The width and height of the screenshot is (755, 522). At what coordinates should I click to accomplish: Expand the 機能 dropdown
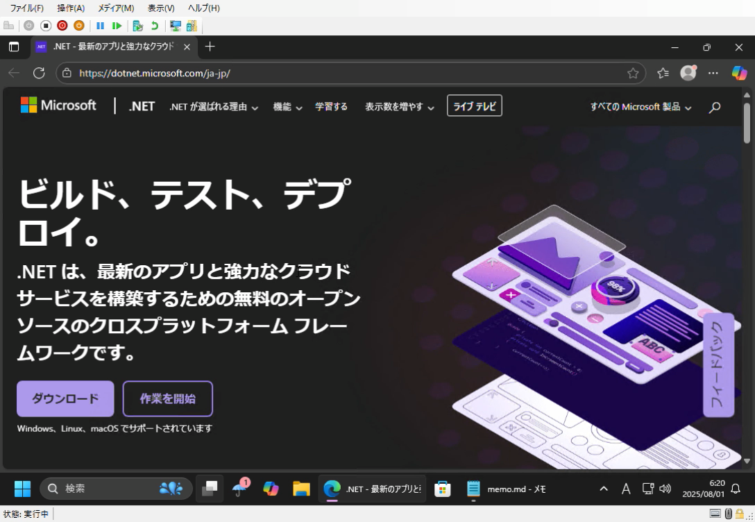point(287,107)
